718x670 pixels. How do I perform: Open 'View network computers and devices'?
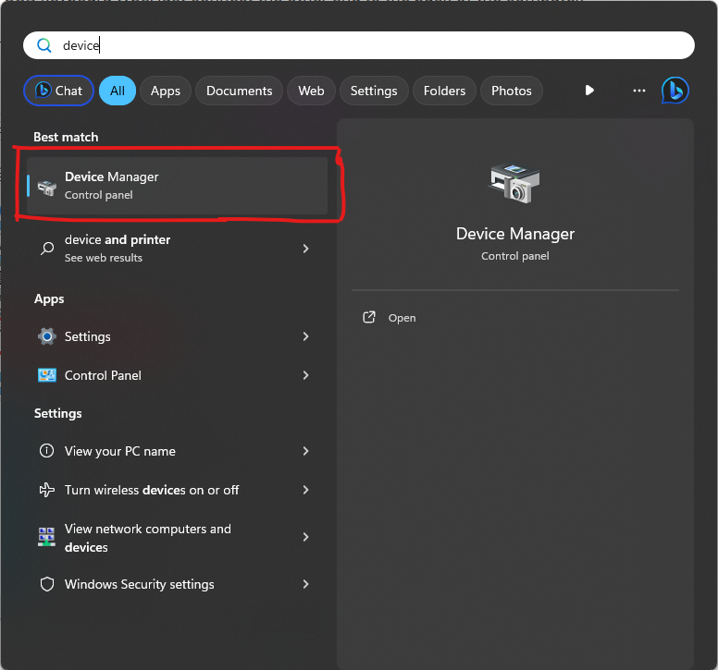click(178, 537)
